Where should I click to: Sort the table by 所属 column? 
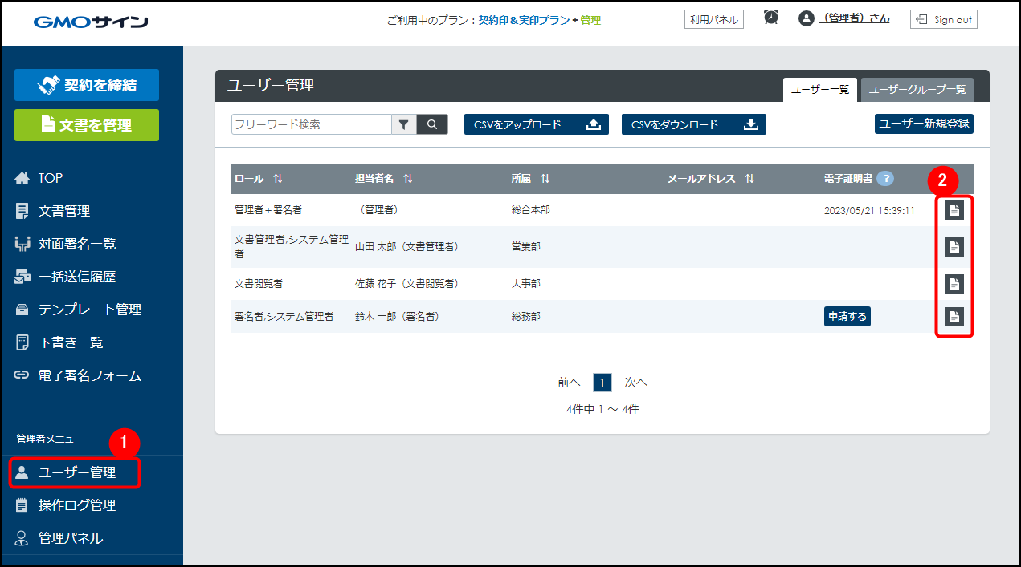coord(545,179)
